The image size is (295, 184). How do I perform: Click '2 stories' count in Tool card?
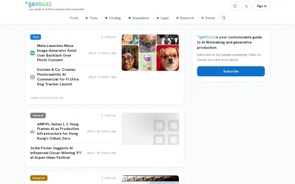click(x=109, y=37)
